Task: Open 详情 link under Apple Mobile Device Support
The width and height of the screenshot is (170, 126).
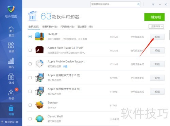Action: point(65,66)
